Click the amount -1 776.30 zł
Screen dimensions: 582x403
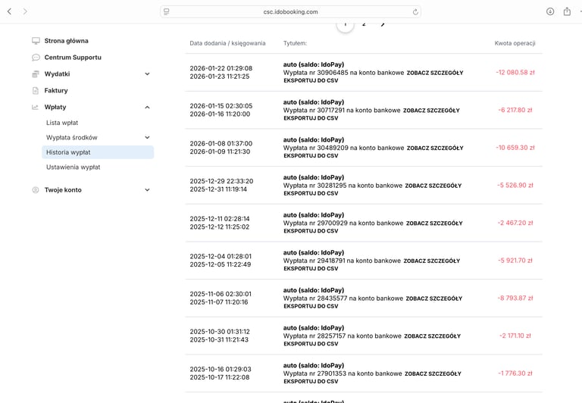click(515, 373)
